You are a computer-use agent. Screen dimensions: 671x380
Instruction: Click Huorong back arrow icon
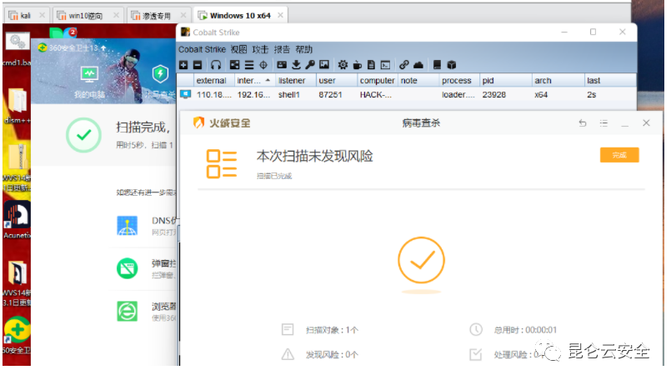click(x=583, y=123)
